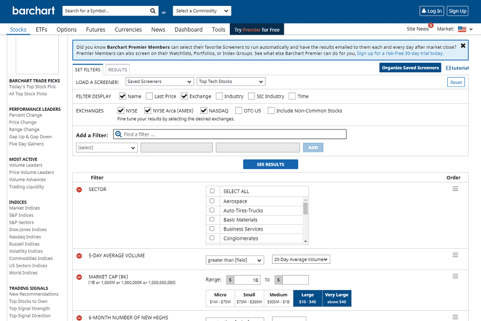Select the Medium market cap range
This screenshot has width=481, height=321.
[x=278, y=298]
